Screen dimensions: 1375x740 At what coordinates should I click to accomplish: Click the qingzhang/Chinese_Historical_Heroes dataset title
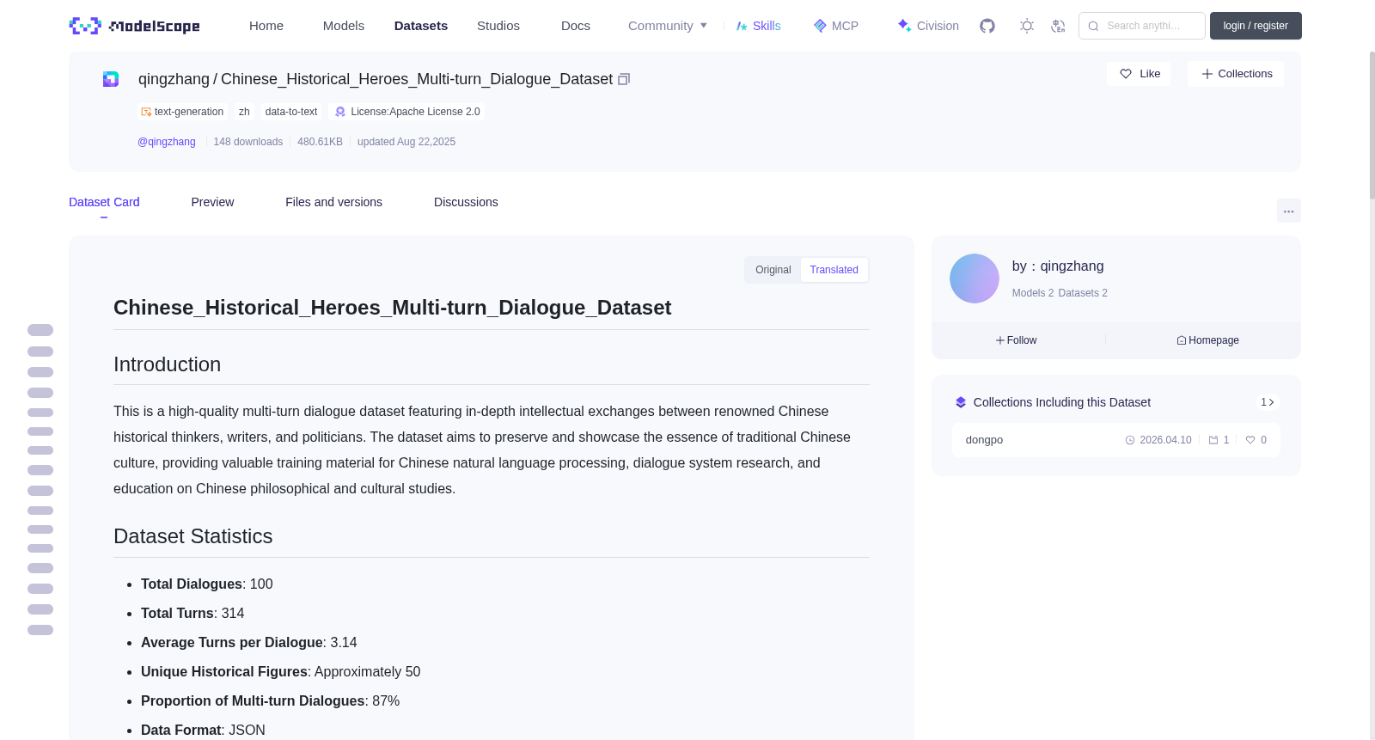click(376, 79)
